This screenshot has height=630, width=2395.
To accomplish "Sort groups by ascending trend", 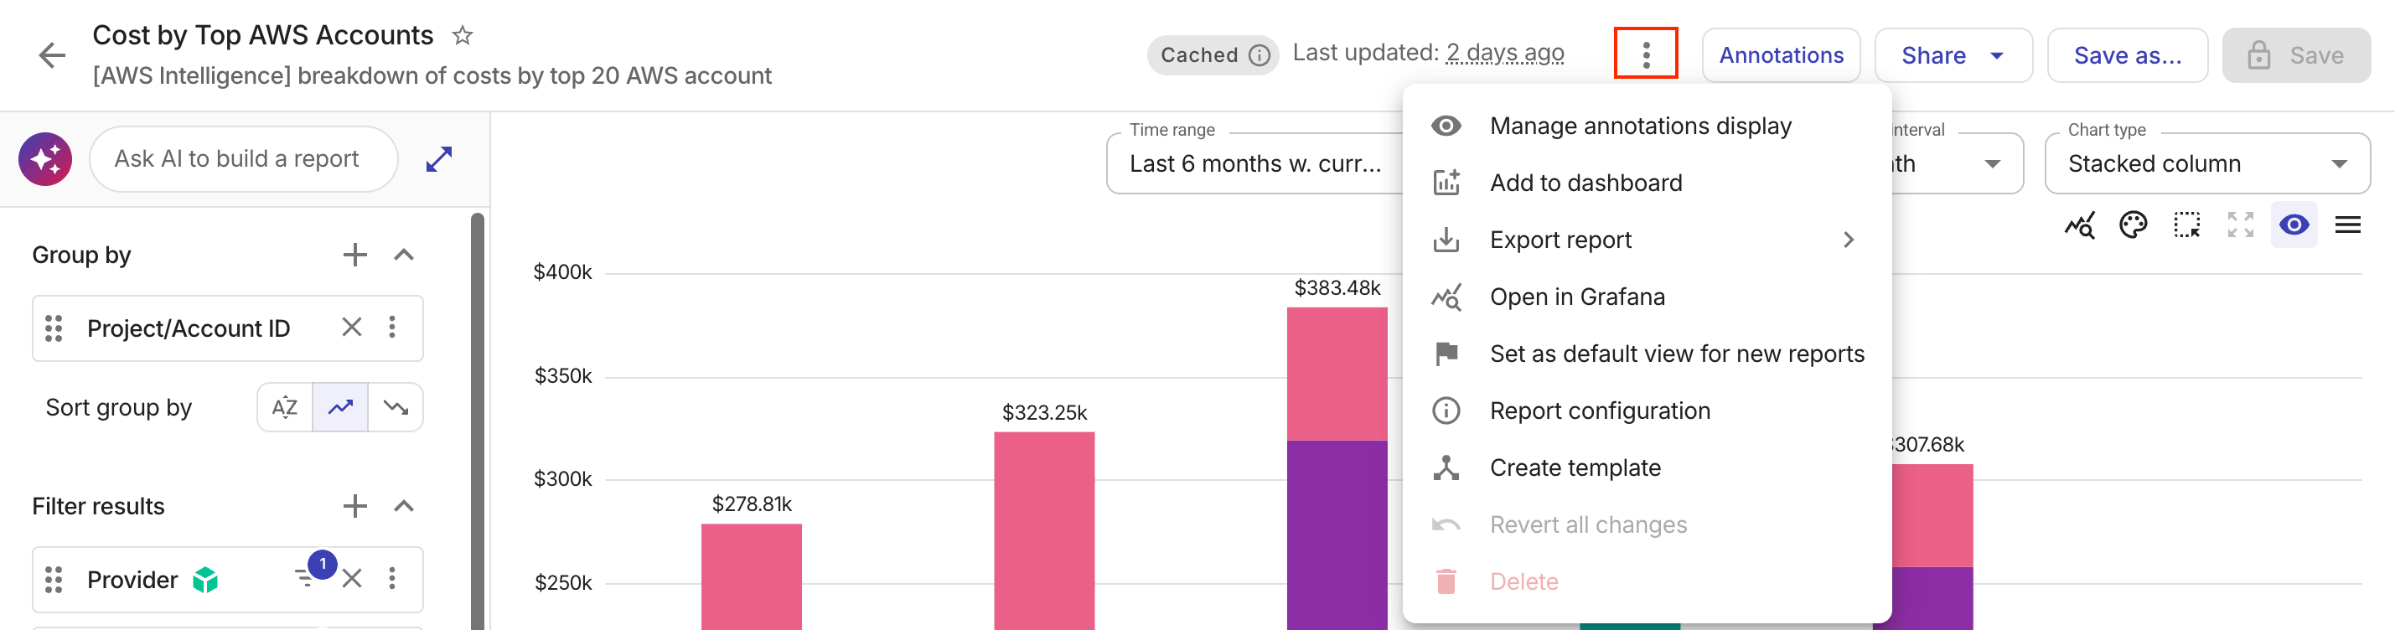I will pyautogui.click(x=340, y=407).
